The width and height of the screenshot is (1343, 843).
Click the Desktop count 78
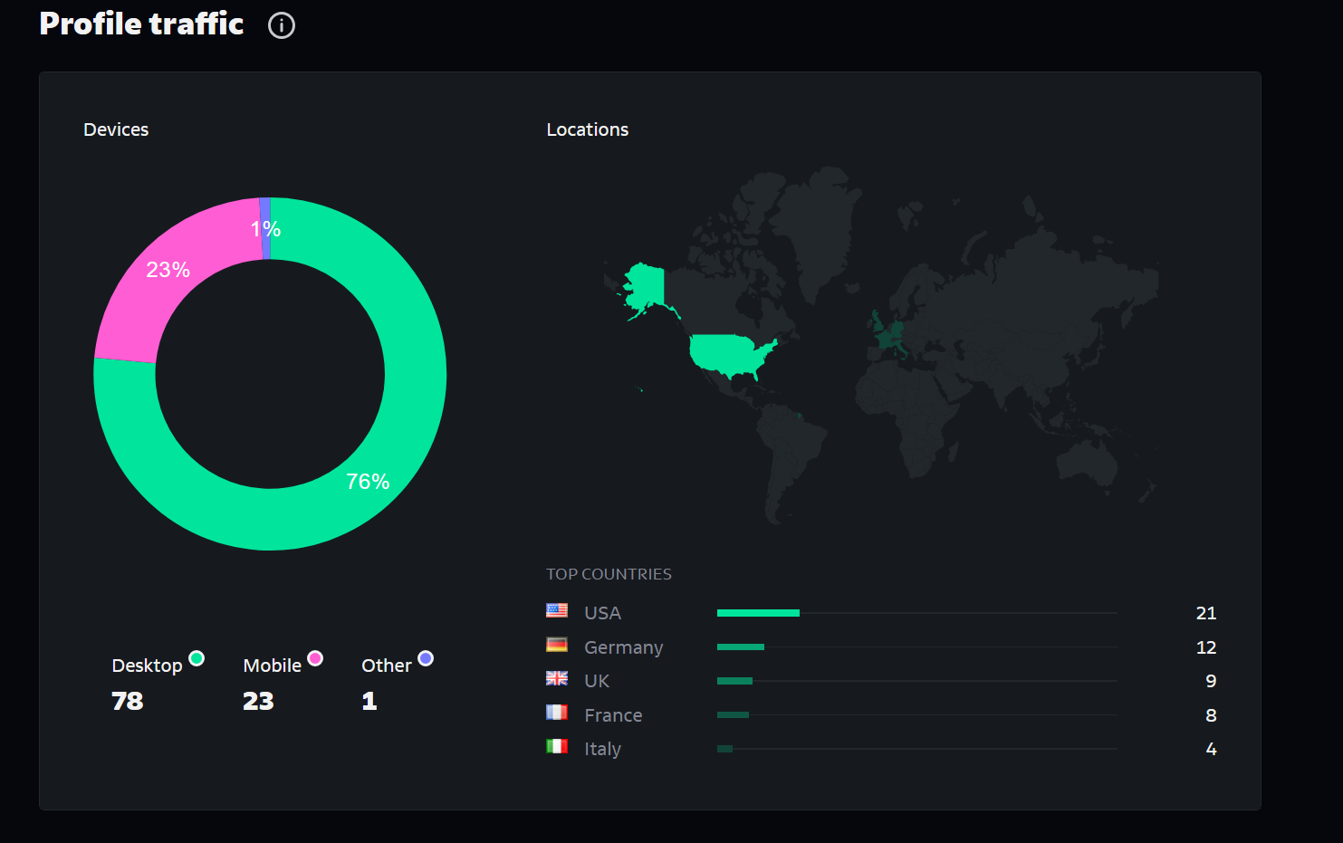click(x=128, y=701)
